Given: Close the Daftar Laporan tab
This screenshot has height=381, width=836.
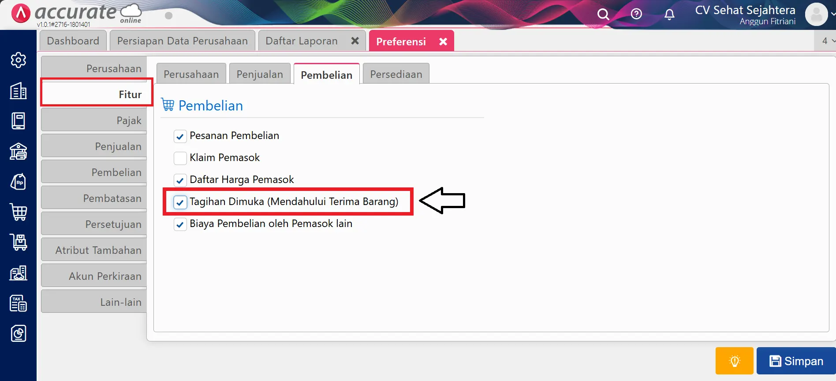Looking at the screenshot, I should pyautogui.click(x=355, y=41).
